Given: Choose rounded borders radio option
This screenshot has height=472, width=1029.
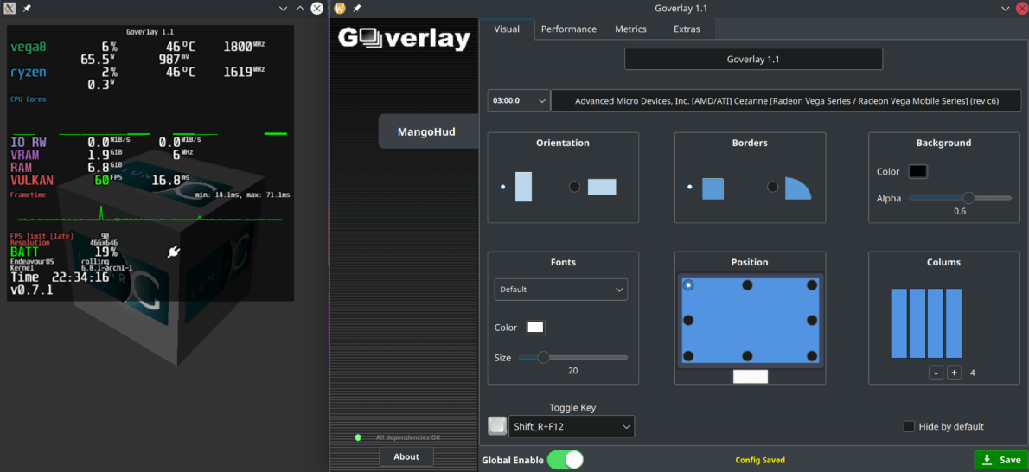Looking at the screenshot, I should [773, 187].
